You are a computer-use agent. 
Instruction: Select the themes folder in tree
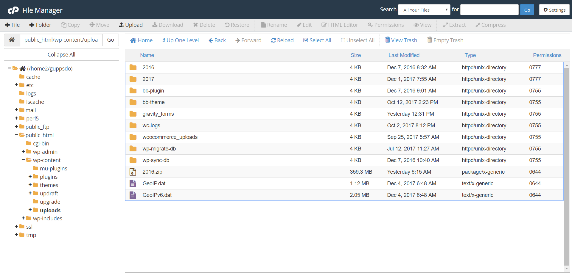point(49,185)
